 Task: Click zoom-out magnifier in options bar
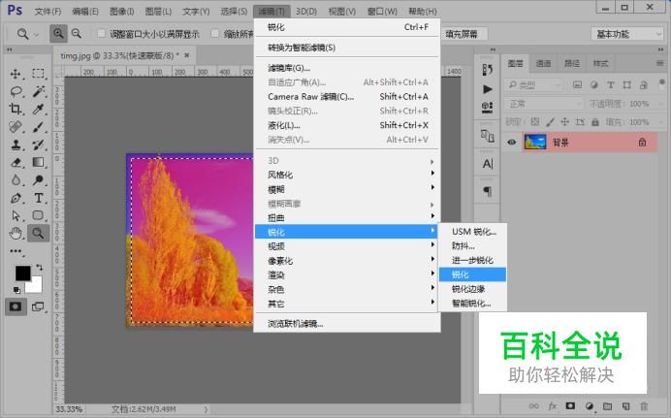click(77, 33)
